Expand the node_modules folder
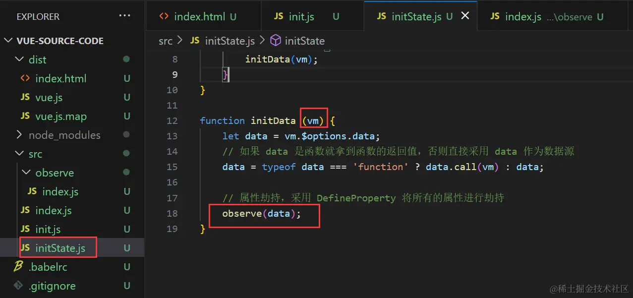633x298 pixels. click(x=64, y=135)
